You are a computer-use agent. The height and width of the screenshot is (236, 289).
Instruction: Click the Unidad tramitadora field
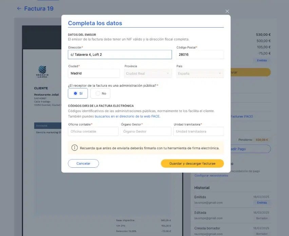(x=198, y=131)
